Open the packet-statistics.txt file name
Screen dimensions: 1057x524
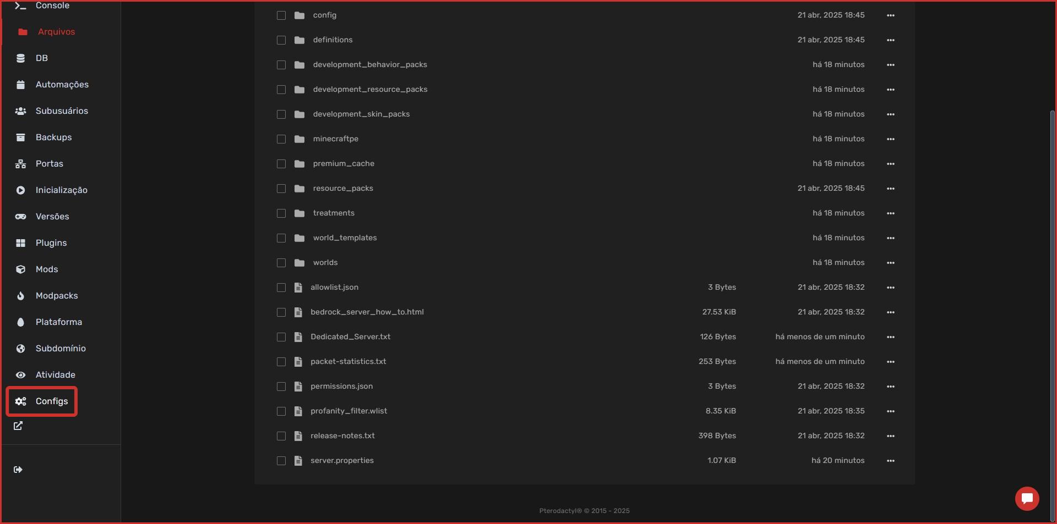point(348,362)
